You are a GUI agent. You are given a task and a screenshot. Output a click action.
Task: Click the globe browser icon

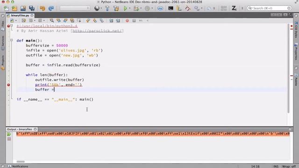[97, 8]
